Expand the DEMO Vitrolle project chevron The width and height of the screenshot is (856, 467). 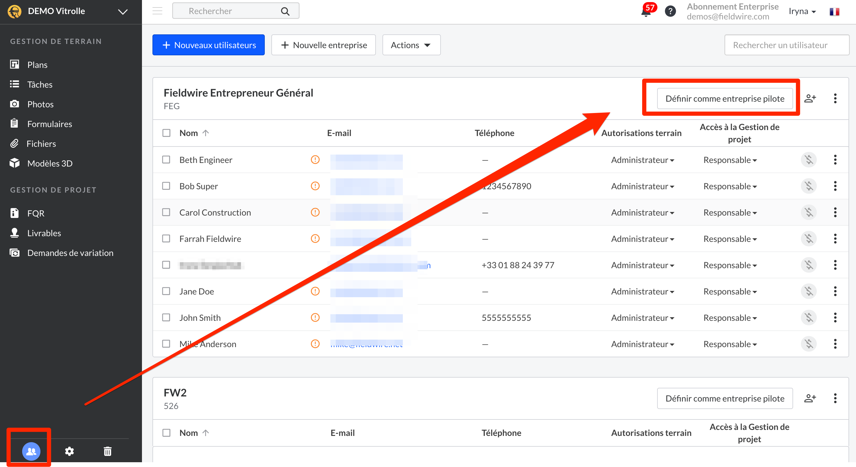tap(122, 12)
